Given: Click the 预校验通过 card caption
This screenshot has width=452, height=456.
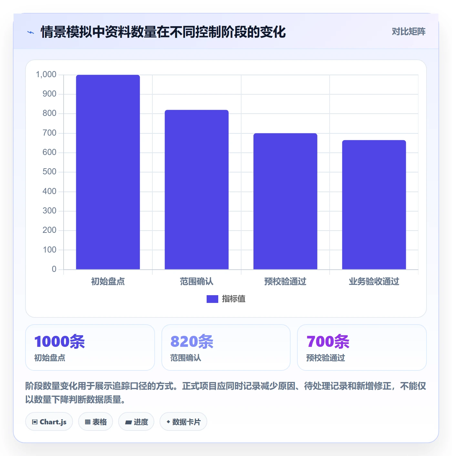Looking at the screenshot, I should pos(326,358).
